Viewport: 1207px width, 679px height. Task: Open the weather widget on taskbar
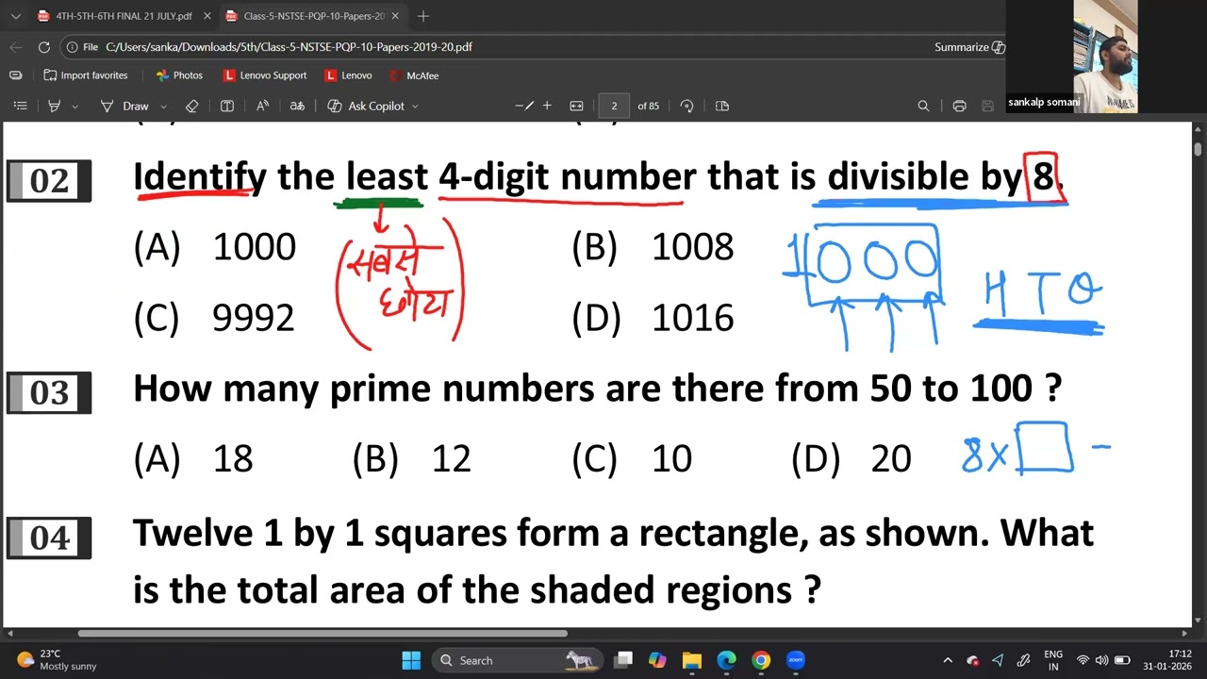(x=57, y=660)
